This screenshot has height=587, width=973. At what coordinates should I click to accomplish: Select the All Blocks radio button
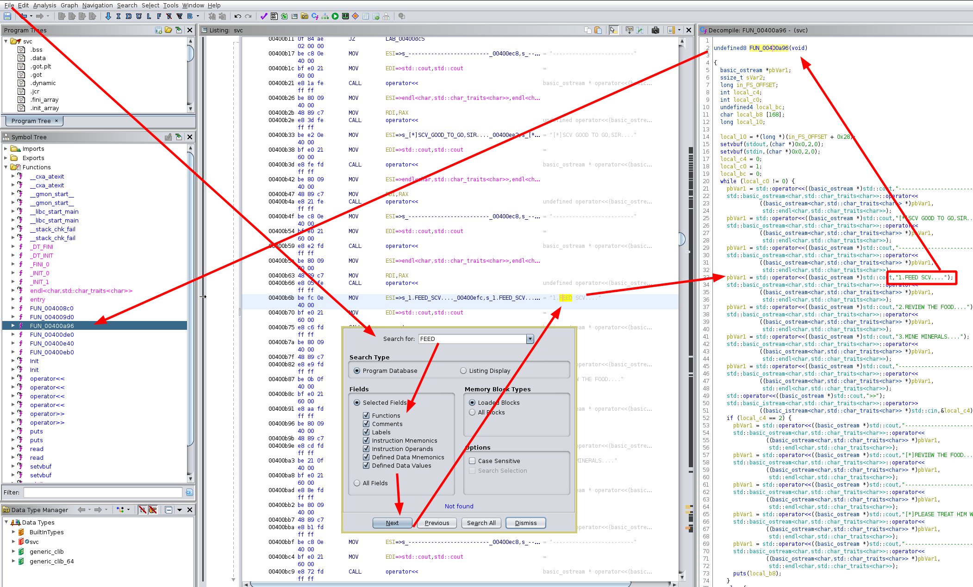[x=472, y=413]
